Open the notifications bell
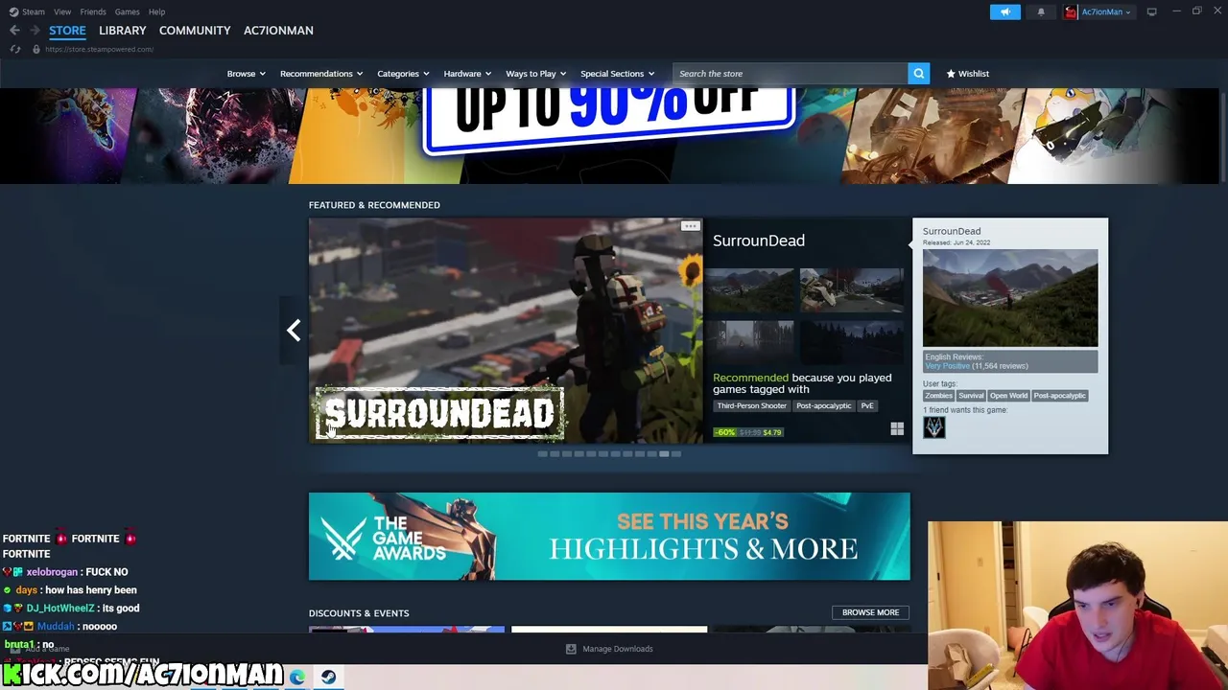This screenshot has width=1228, height=690. pyautogui.click(x=1041, y=11)
